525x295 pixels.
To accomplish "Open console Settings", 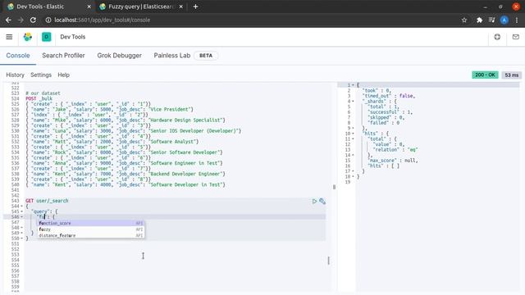I will click(41, 75).
